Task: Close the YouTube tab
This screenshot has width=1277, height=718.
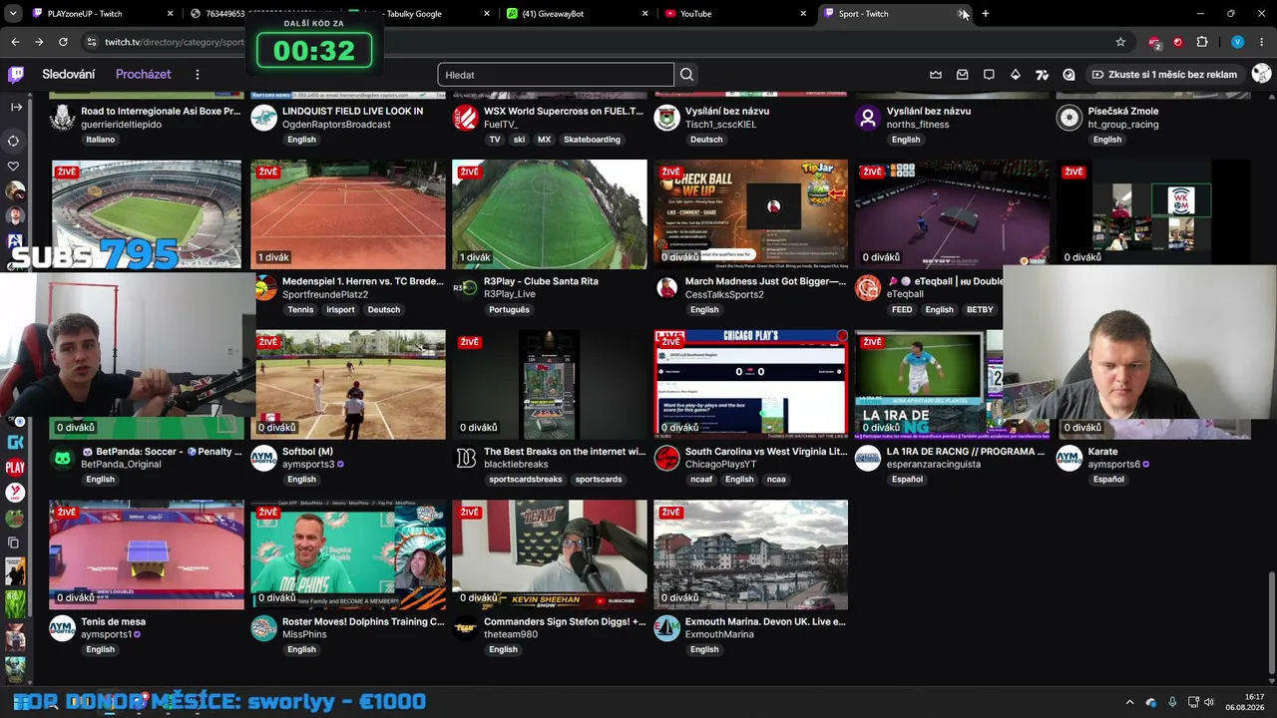Action: (803, 14)
